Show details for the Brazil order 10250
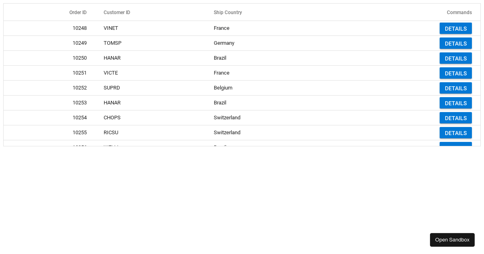Viewport: 484px width, 254px height. point(455,58)
